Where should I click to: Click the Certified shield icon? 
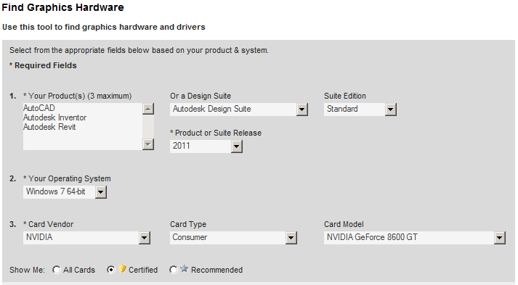pos(122,268)
